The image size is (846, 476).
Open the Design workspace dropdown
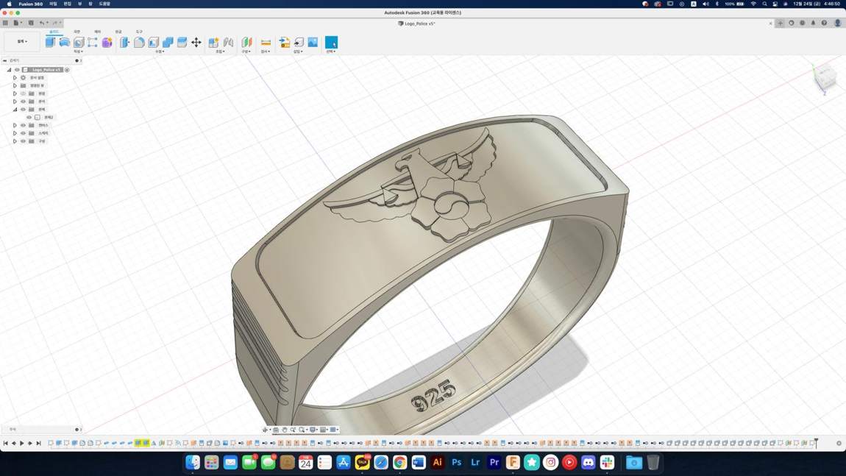(22, 41)
